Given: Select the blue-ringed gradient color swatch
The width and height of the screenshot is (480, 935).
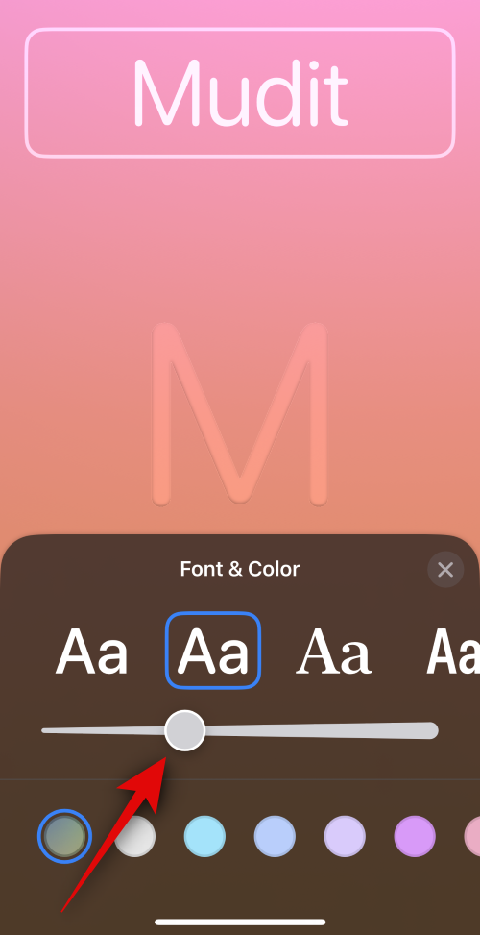Looking at the screenshot, I should coord(64,836).
